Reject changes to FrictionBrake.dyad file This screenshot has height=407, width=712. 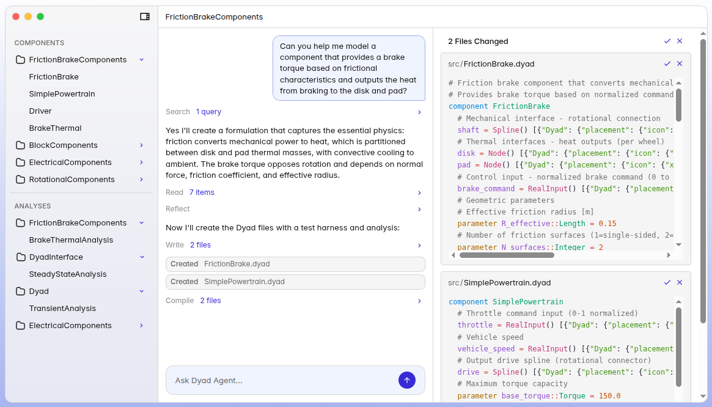680,64
